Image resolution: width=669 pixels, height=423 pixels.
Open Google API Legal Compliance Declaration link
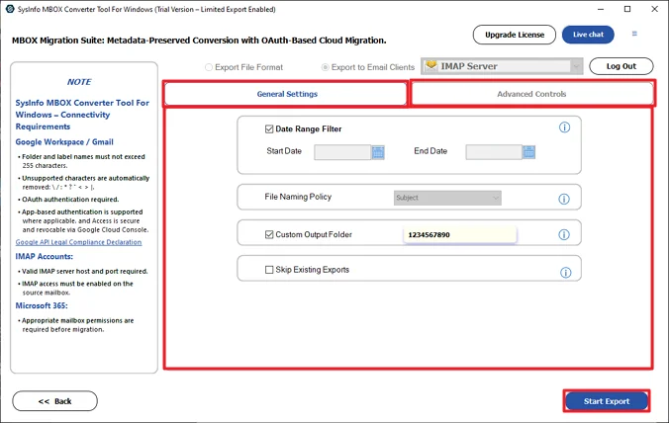pos(78,242)
